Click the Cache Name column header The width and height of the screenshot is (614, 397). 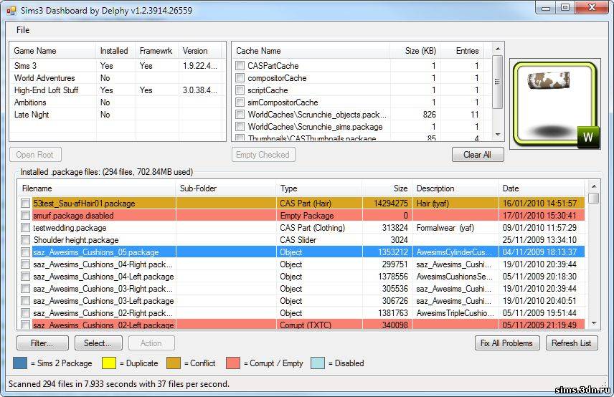tap(311, 51)
